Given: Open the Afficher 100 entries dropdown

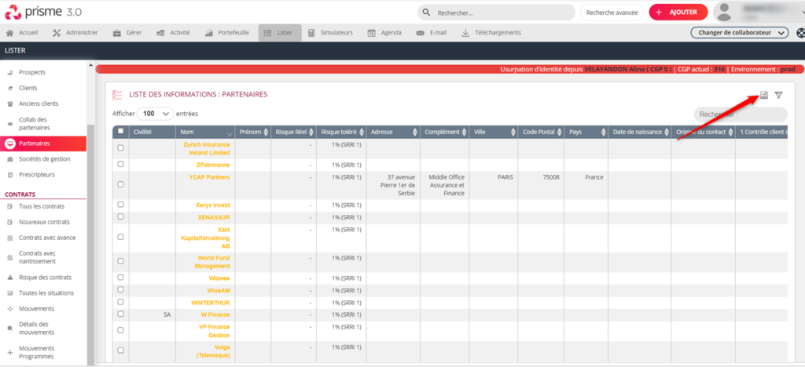Looking at the screenshot, I should coord(156,114).
